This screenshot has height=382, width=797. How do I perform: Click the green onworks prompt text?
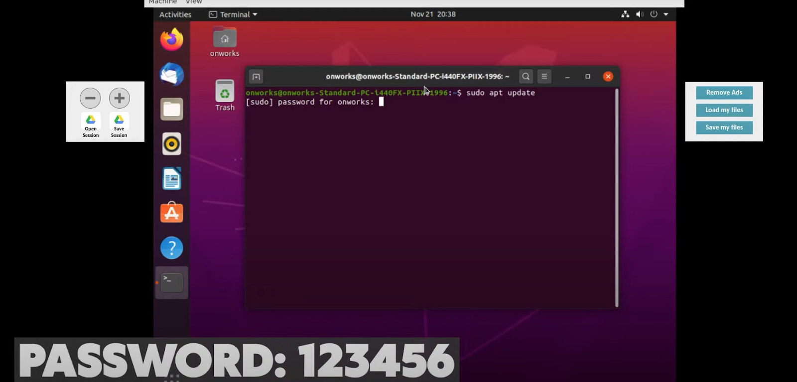pyautogui.click(x=347, y=93)
